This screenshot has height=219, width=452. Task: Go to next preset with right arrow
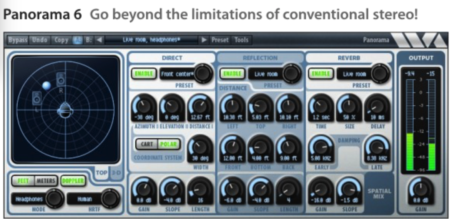point(204,40)
